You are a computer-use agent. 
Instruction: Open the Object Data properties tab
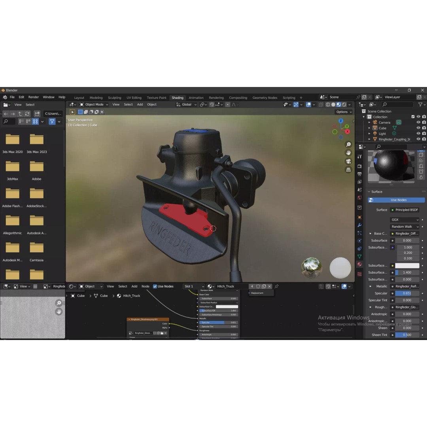click(x=359, y=257)
